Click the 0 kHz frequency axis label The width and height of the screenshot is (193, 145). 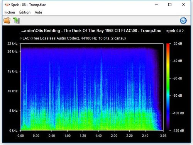tap(13, 131)
